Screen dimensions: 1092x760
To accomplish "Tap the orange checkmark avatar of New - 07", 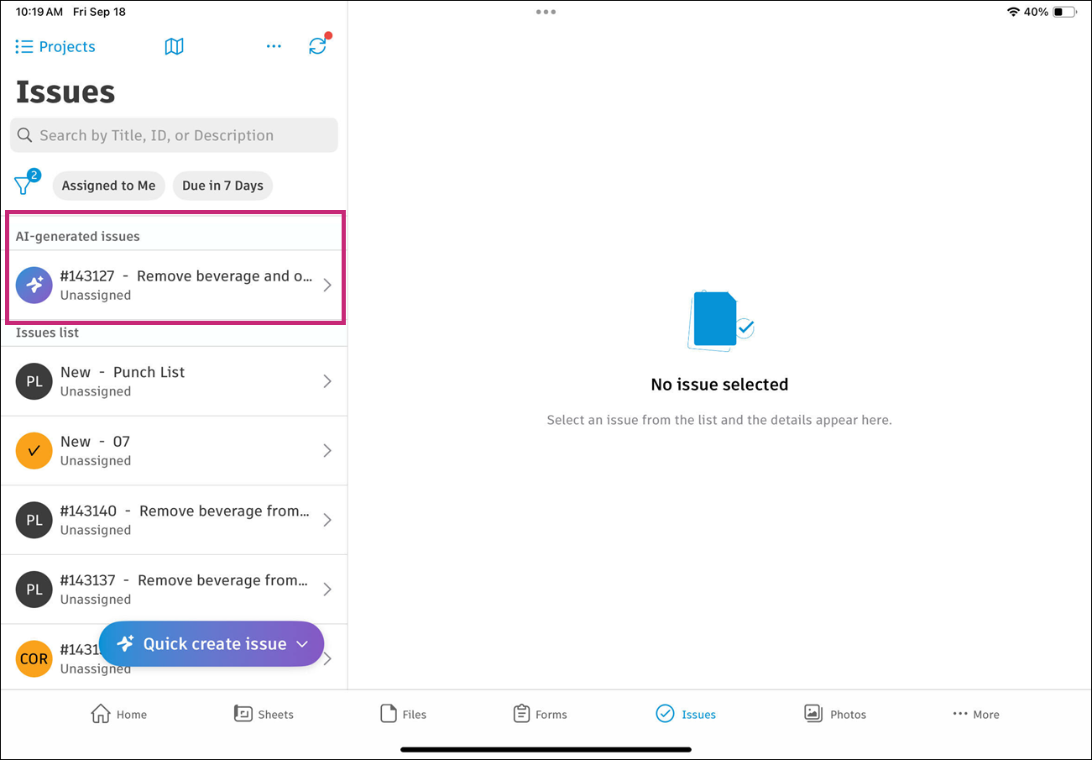I will 34,451.
